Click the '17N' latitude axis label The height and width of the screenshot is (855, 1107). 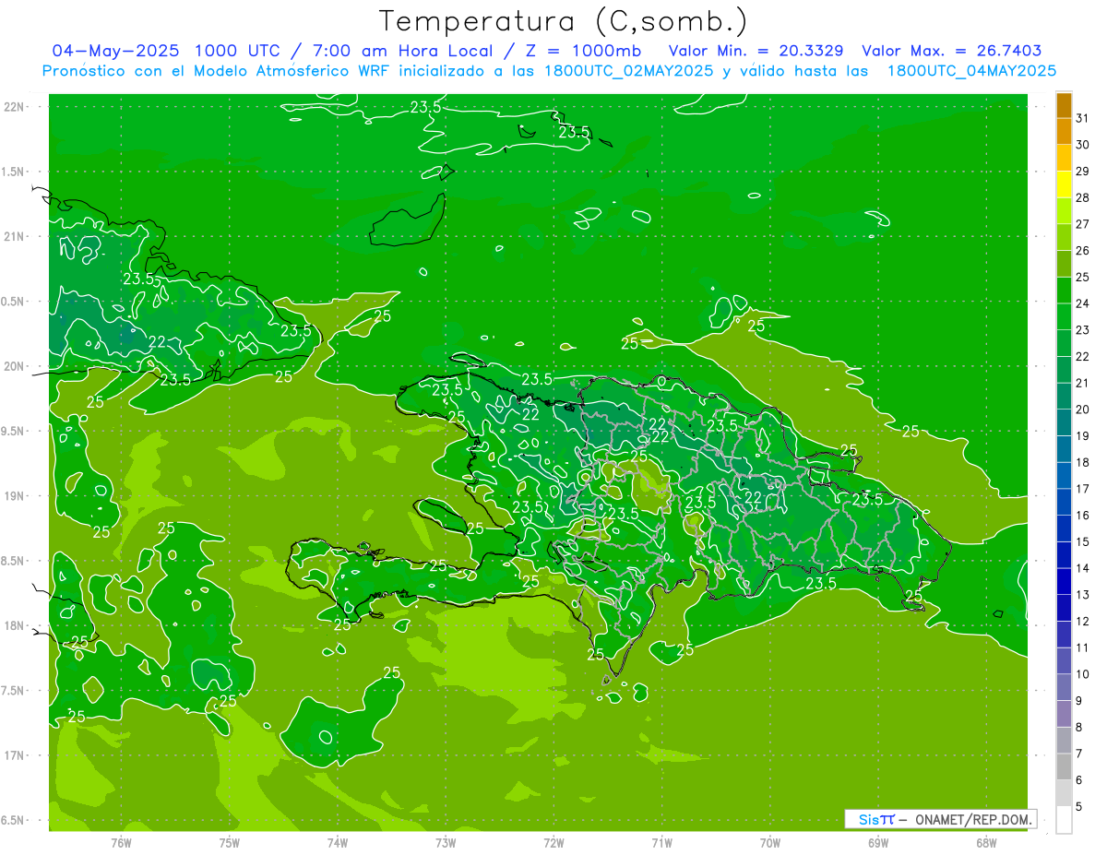pos(14,755)
